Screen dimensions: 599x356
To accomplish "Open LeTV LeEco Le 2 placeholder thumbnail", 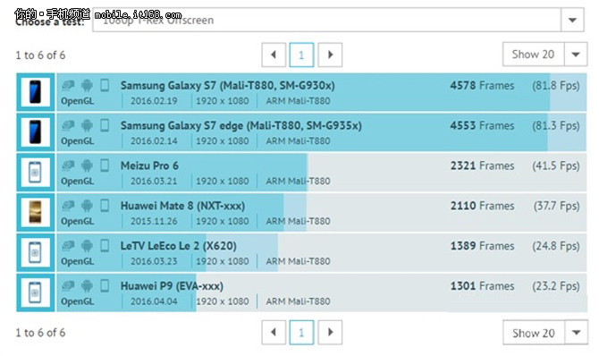I will click(x=35, y=253).
